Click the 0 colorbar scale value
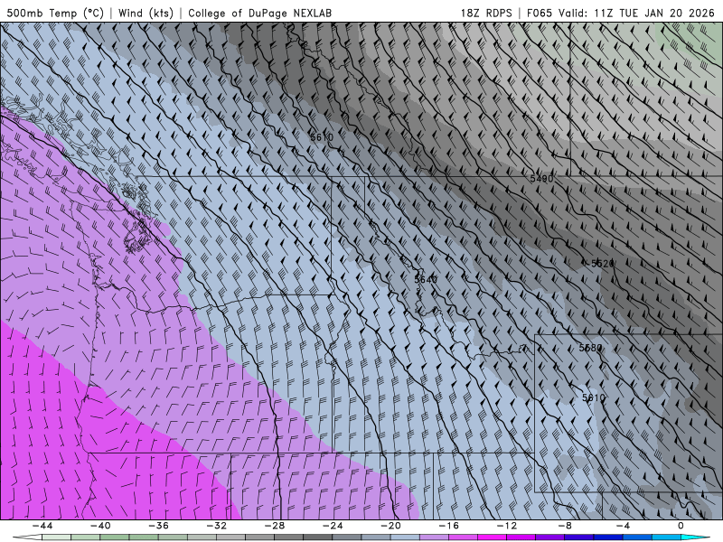 pyautogui.click(x=681, y=526)
